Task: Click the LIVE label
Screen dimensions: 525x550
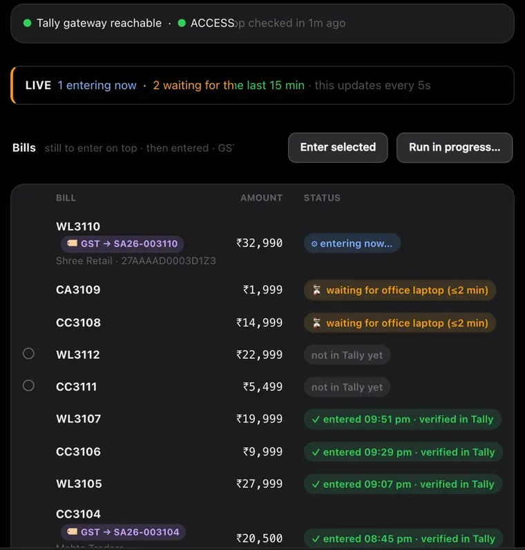Action: [x=38, y=86]
